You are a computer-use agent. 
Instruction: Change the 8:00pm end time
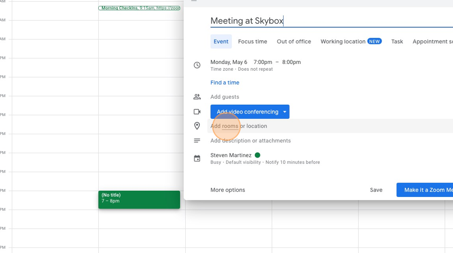[292, 62]
